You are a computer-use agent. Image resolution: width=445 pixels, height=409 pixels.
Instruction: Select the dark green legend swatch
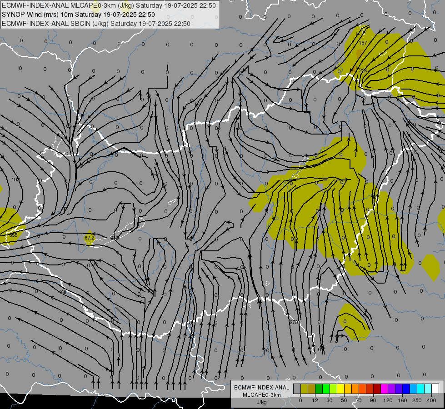click(x=319, y=389)
